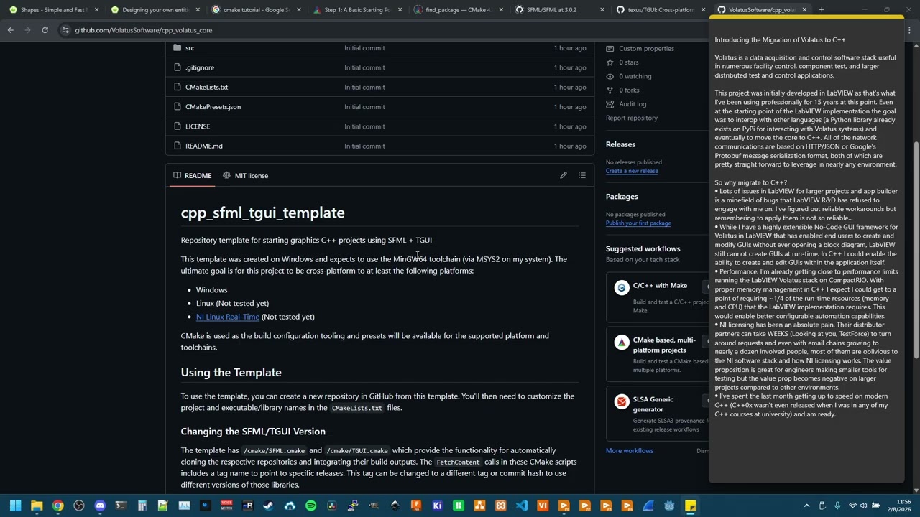This screenshot has width=920, height=517.
Task: Open the CMakeLists.txt file
Action: pos(206,87)
